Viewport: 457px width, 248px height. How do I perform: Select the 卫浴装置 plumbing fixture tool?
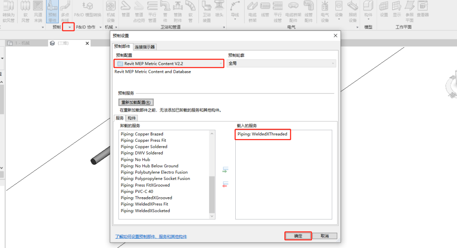pyautogui.click(x=206, y=11)
